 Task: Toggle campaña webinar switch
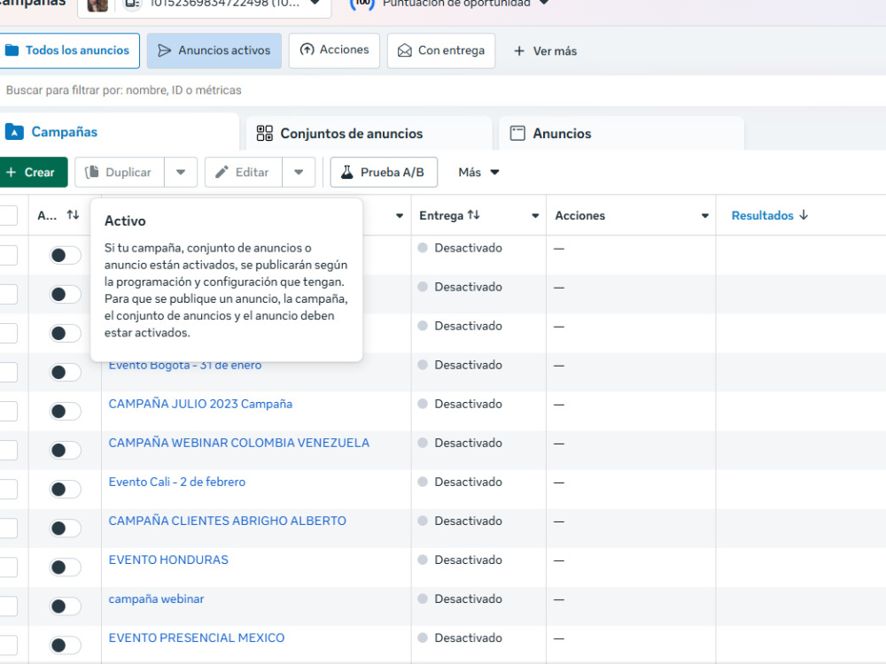[65, 606]
